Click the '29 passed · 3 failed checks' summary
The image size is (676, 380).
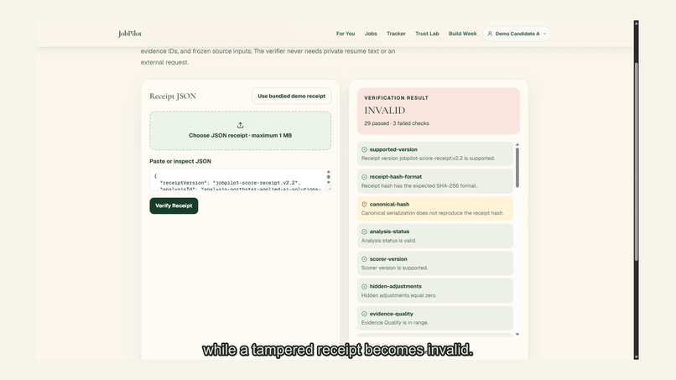pyautogui.click(x=396, y=123)
